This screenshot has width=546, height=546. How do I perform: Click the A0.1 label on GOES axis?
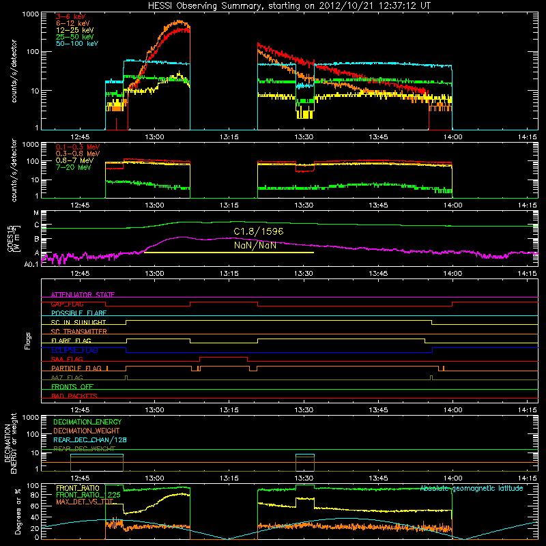pyautogui.click(x=31, y=265)
